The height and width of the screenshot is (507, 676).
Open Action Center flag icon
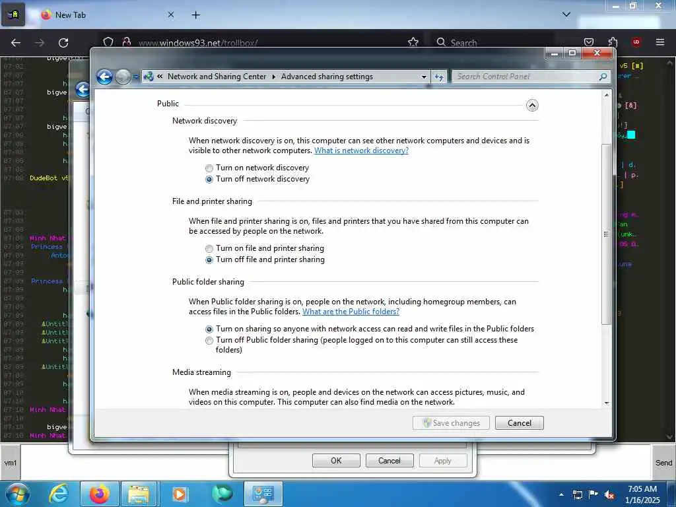pos(593,494)
